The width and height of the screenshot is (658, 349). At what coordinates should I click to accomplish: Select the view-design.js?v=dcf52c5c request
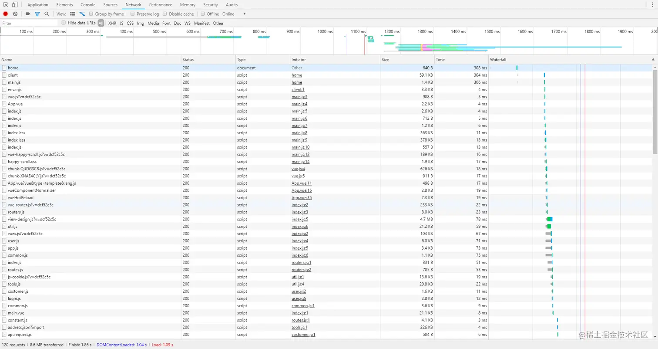[326, 219]
